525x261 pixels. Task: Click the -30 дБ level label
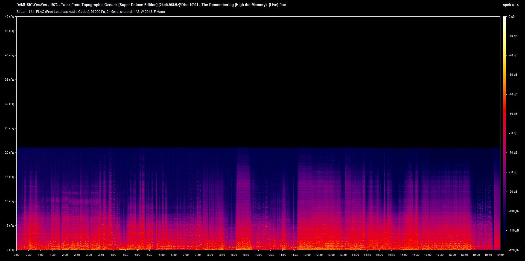(513, 75)
